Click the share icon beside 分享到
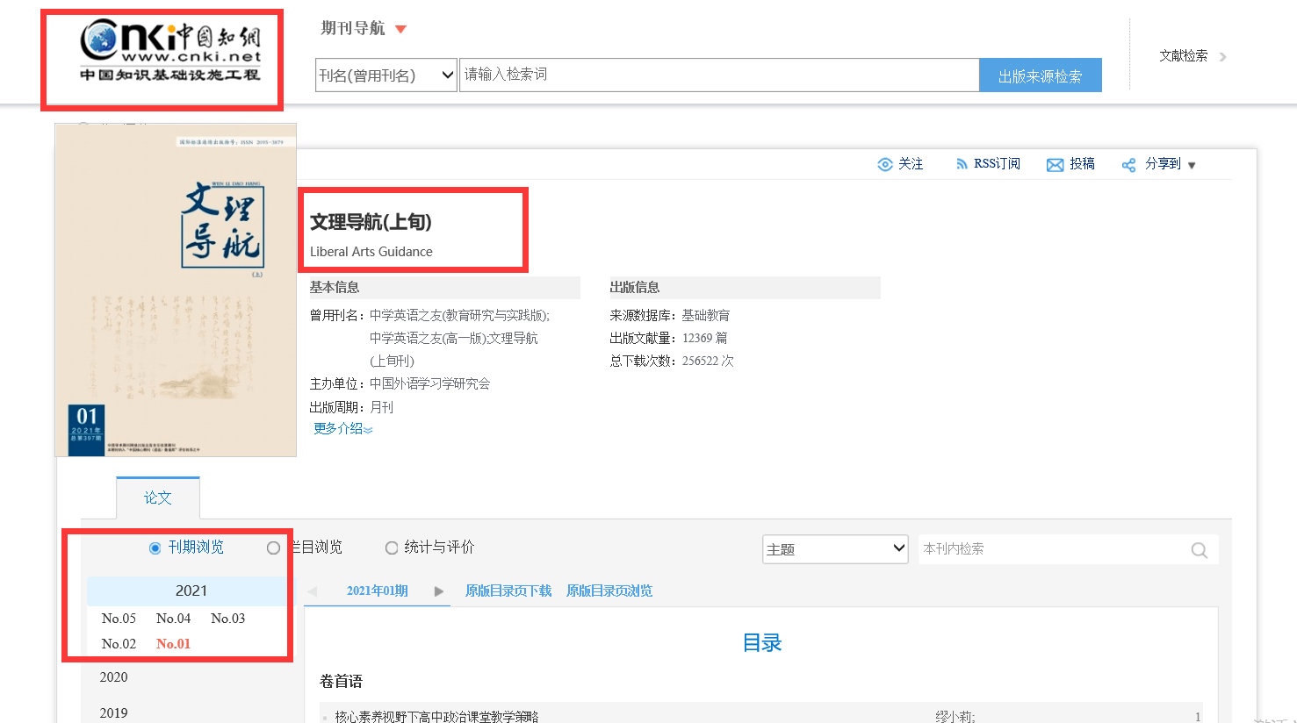Screen dimensions: 1297x723 pyautogui.click(x=1128, y=165)
